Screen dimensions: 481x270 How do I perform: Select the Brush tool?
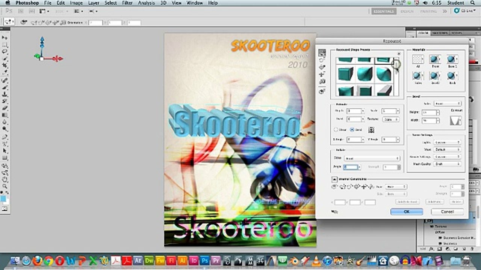pos(5,87)
